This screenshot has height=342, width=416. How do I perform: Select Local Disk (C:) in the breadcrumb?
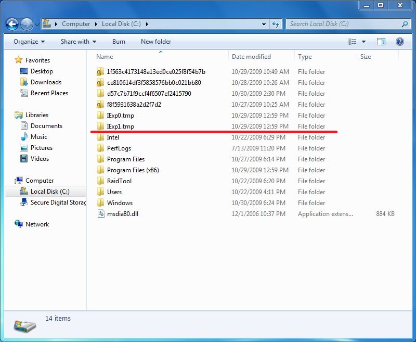[121, 24]
